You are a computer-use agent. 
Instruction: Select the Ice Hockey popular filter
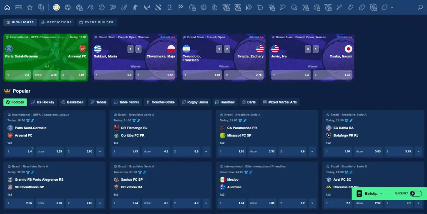(x=43, y=102)
